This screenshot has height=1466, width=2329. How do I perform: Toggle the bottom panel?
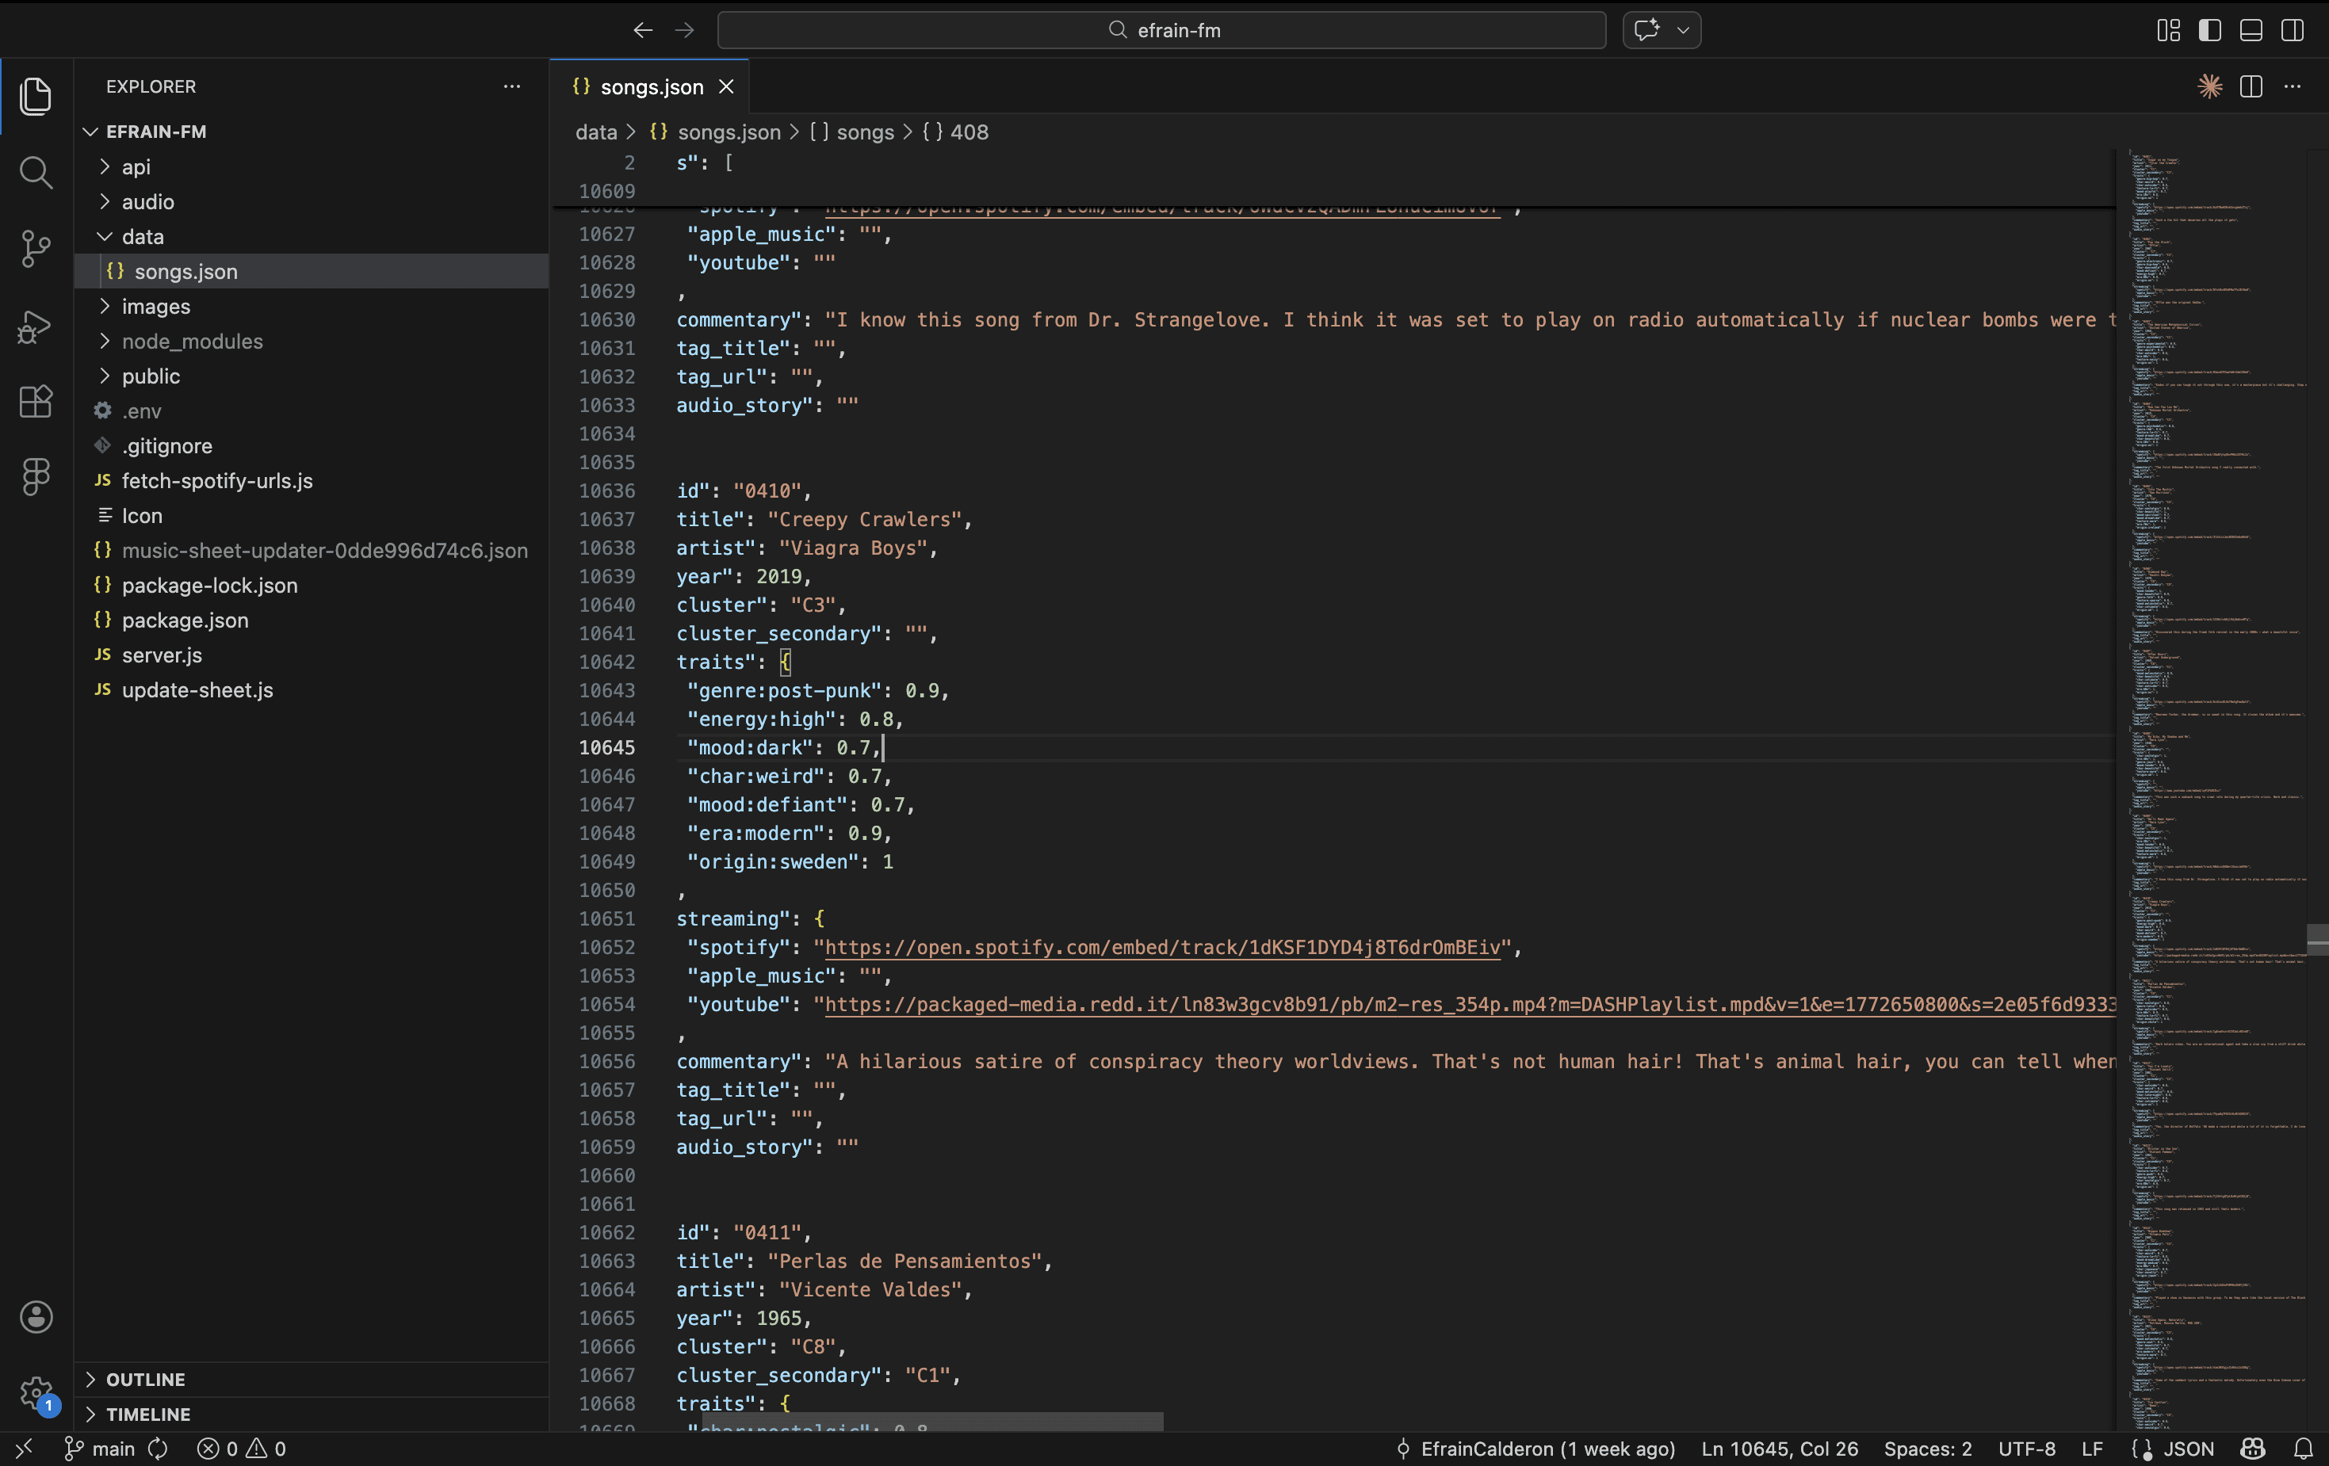point(2251,30)
